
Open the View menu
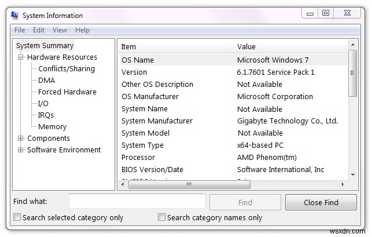pyautogui.click(x=60, y=30)
